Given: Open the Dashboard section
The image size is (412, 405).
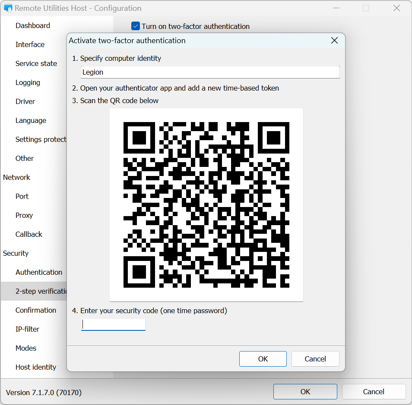Looking at the screenshot, I should coord(33,25).
